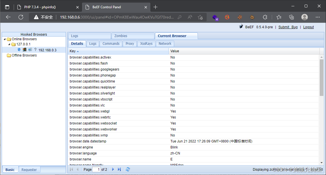
Task: Select the Offline Browsers folder
Action: point(22,55)
